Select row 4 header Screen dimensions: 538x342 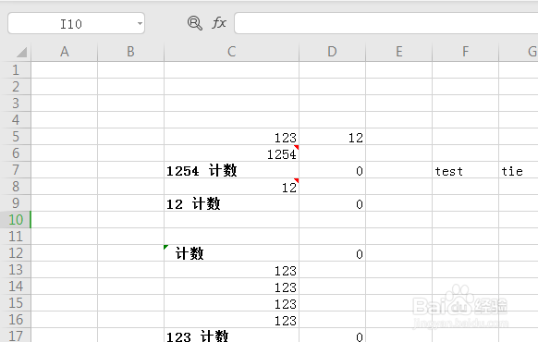point(16,120)
